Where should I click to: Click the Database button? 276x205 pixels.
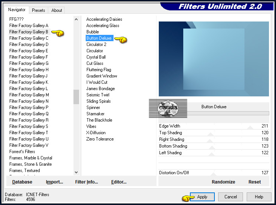(x=22, y=182)
